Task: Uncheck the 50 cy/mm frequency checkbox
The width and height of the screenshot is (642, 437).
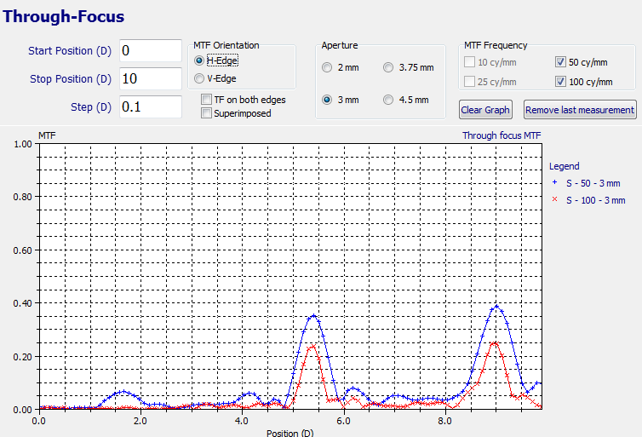Action: [x=560, y=61]
